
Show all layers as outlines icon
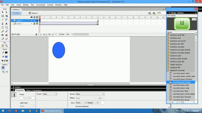(x=37, y=17)
